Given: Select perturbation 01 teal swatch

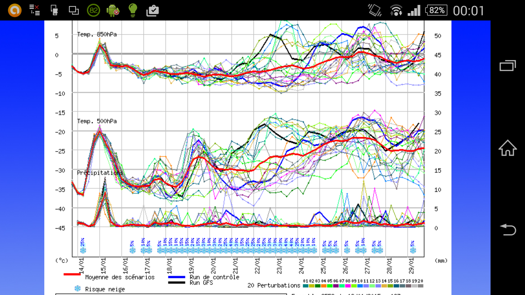Looking at the screenshot, I should 306,286.
